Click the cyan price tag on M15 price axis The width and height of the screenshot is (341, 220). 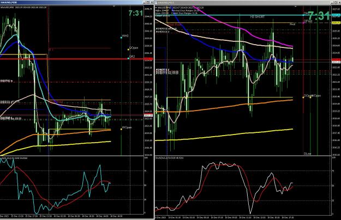[336, 15]
